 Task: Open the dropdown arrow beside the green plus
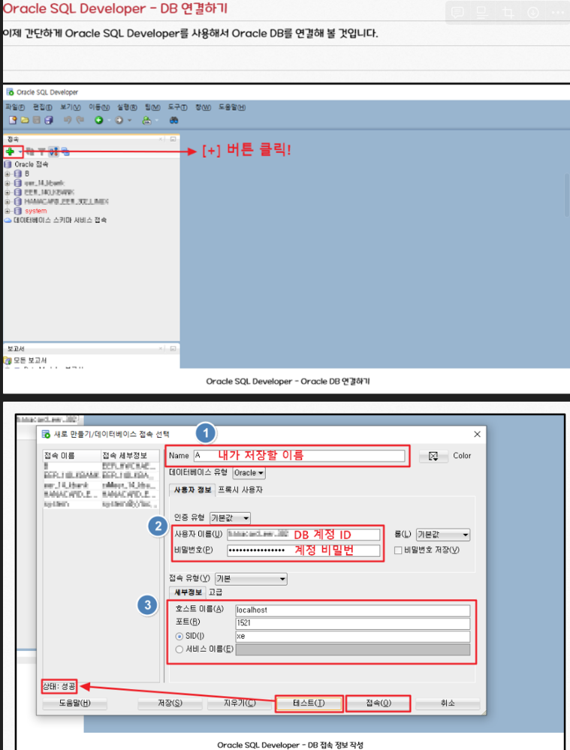[x=20, y=152]
